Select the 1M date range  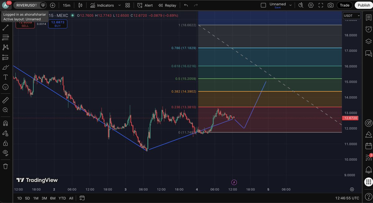[x=36, y=198]
